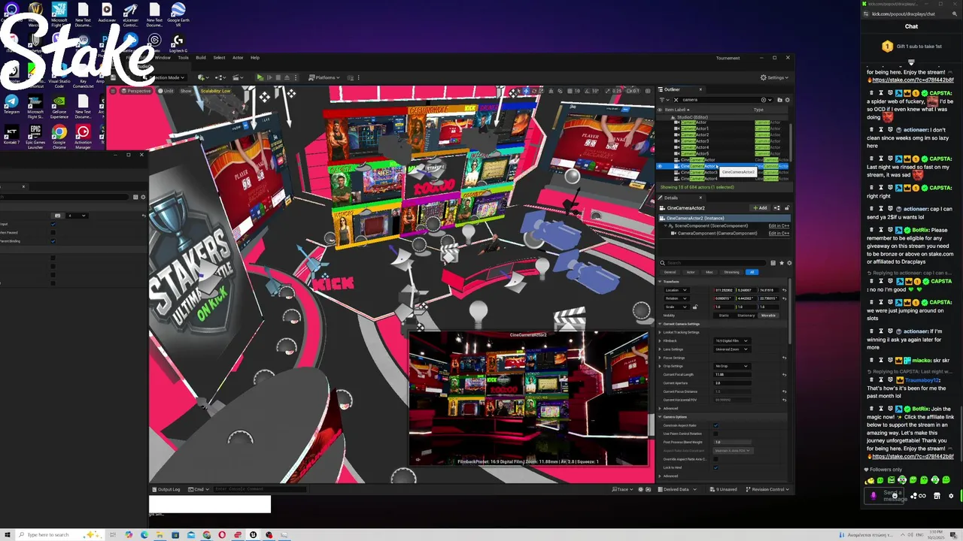
Task: Select the All filter in Details
Action: (x=752, y=272)
